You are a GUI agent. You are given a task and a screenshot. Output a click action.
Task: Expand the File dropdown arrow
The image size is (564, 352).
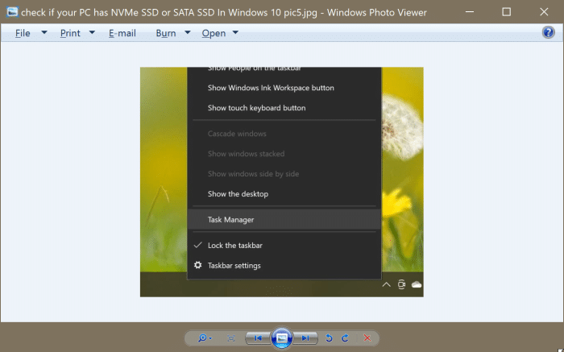tap(44, 33)
